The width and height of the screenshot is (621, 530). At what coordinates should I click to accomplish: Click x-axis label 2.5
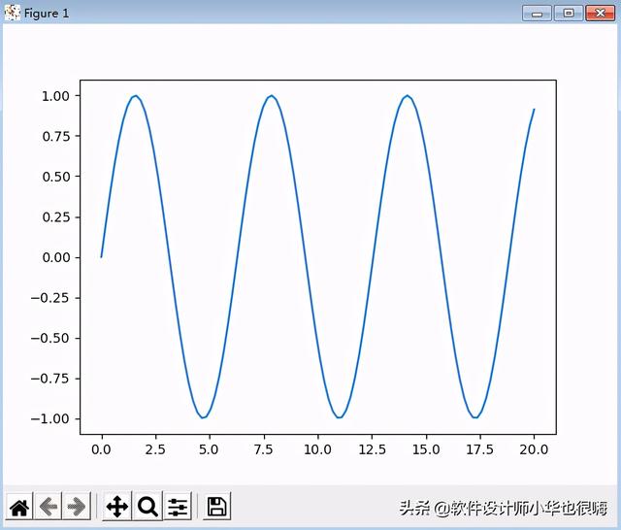[155, 449]
